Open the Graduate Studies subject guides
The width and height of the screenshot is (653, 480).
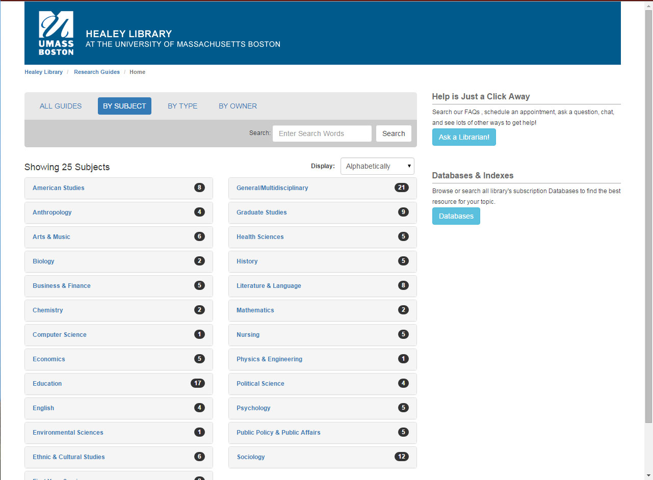tap(323, 212)
